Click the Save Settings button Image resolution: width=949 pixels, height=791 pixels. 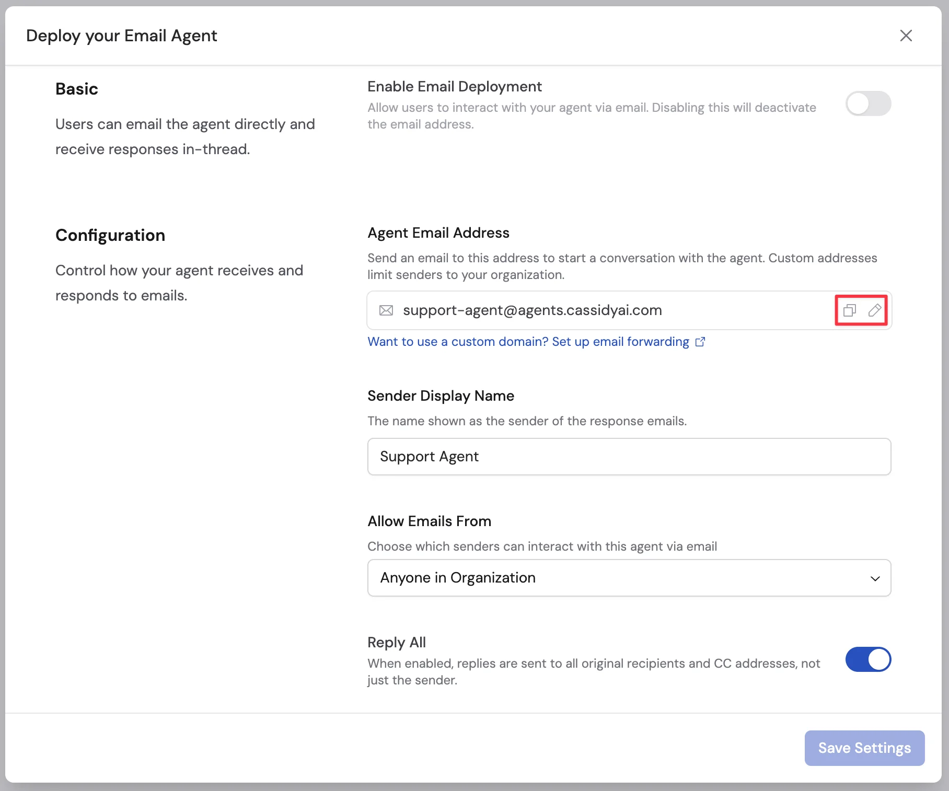[864, 748]
